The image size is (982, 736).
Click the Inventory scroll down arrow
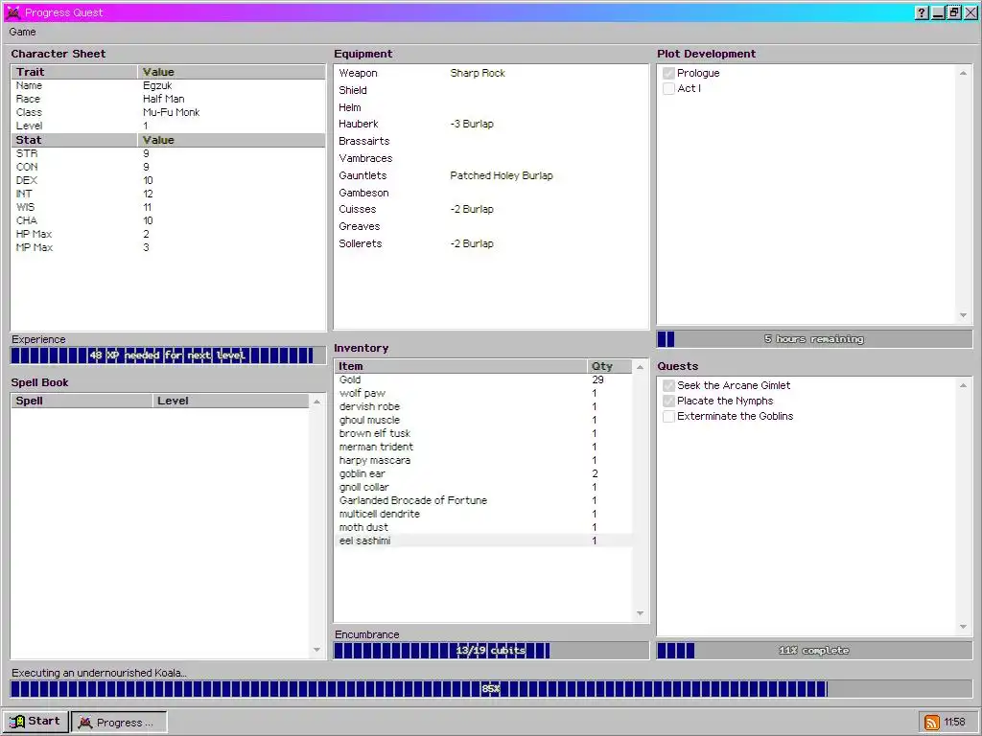(x=640, y=613)
